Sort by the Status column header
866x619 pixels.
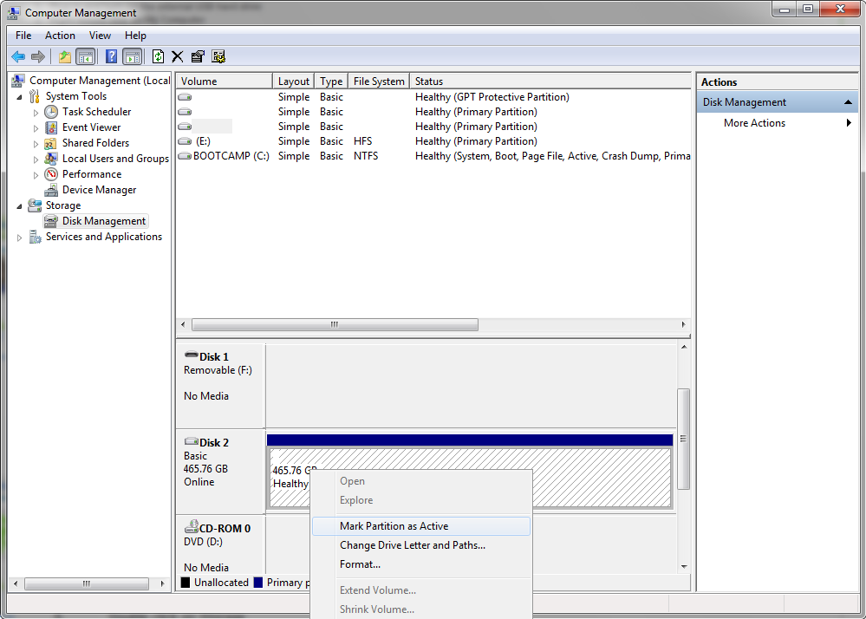coord(550,81)
